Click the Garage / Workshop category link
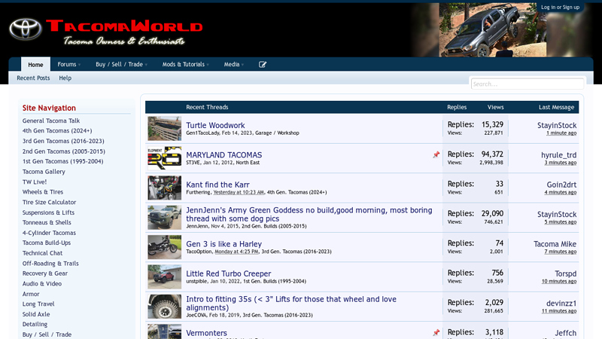 tap(277, 133)
